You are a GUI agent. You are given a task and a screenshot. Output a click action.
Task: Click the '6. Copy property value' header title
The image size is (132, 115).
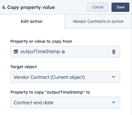coord(29,8)
